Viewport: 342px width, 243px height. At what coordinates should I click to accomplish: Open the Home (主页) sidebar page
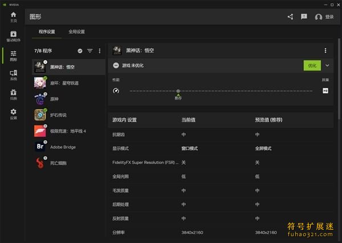click(x=13, y=17)
